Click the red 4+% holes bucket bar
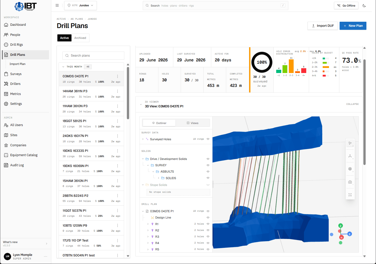The image size is (376, 264). pos(324,76)
